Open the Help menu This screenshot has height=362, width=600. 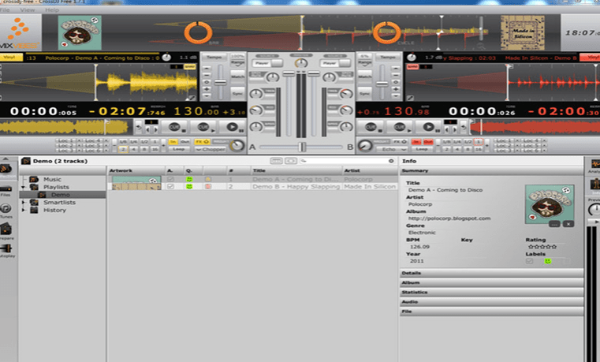(x=52, y=9)
